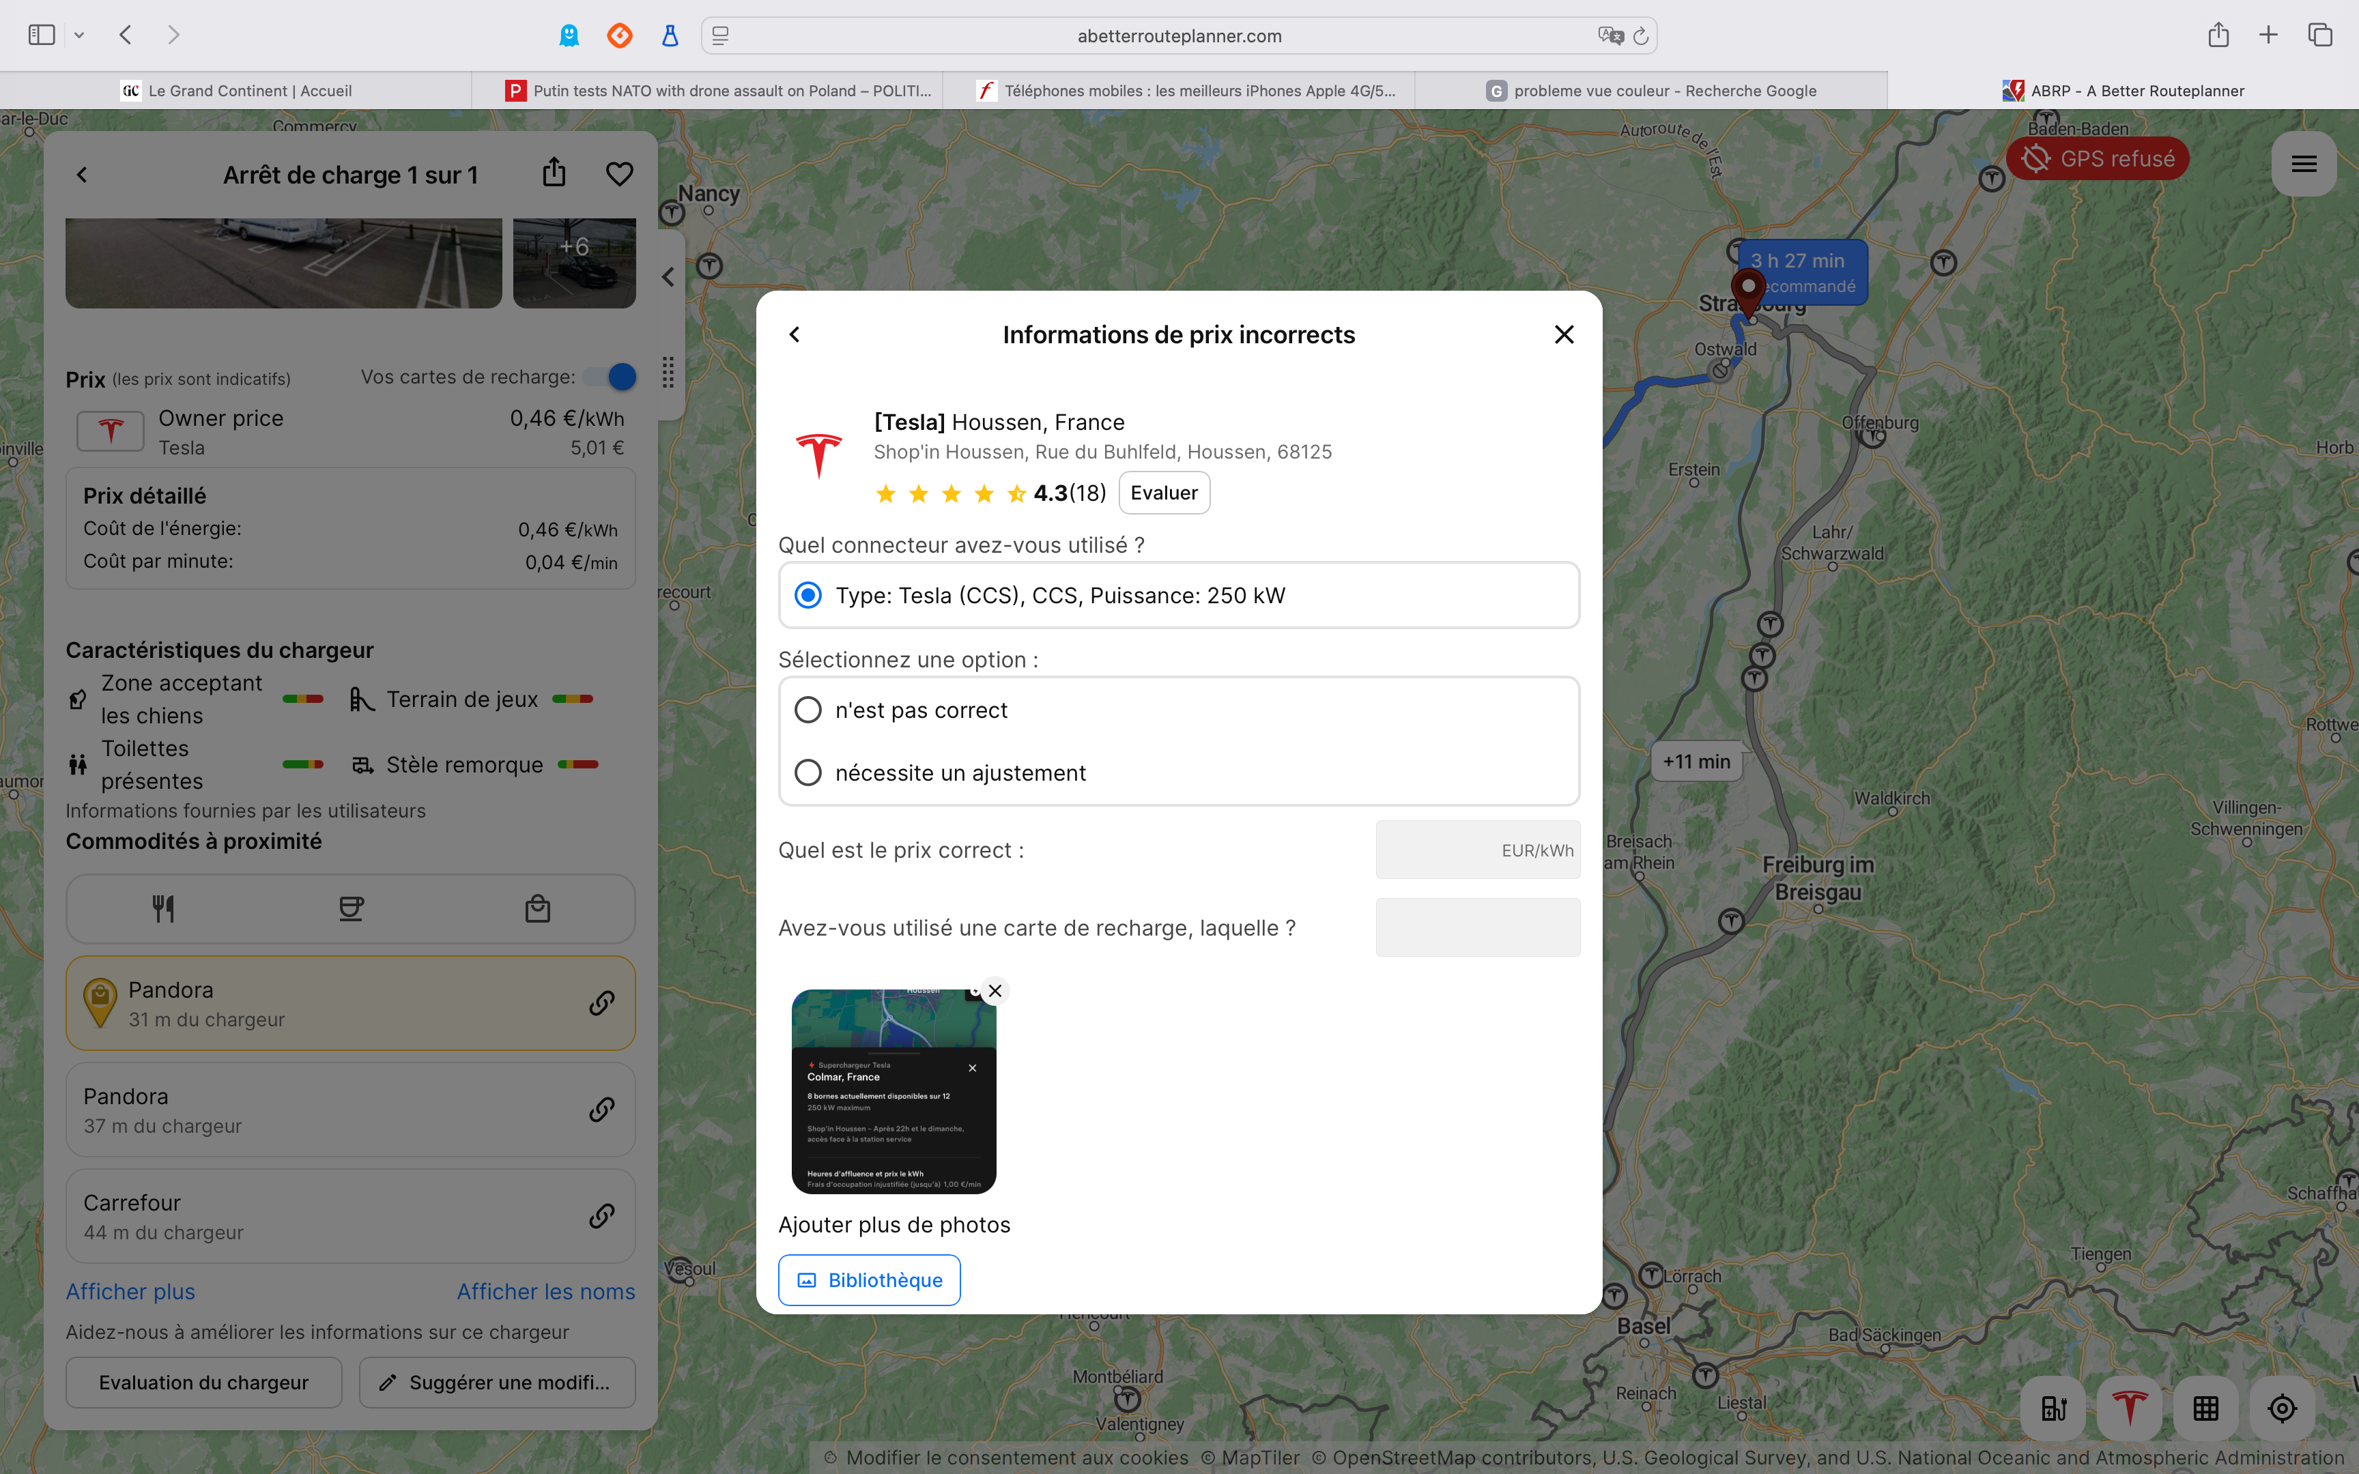Collapse the left side panel
Screen dimensions: 2359x1474
pos(669,277)
